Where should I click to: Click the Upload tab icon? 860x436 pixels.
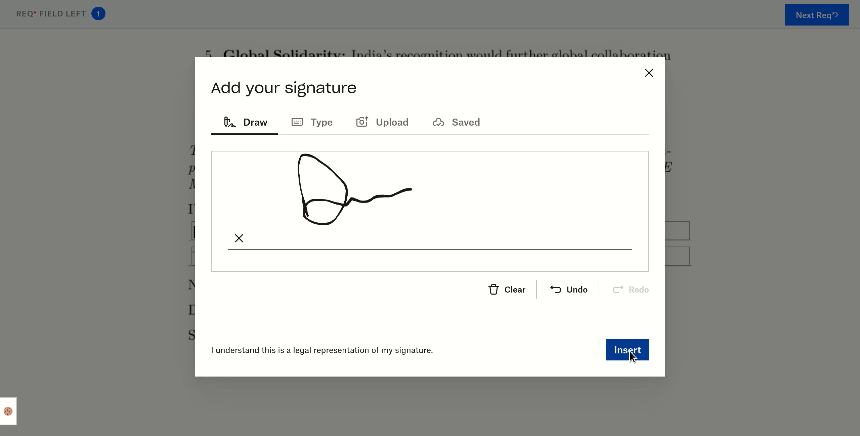[362, 122]
